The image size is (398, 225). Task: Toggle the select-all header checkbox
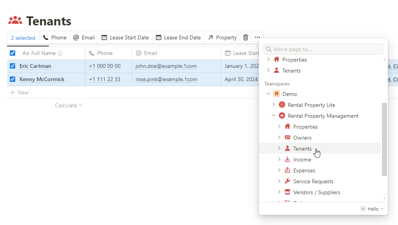tap(12, 53)
